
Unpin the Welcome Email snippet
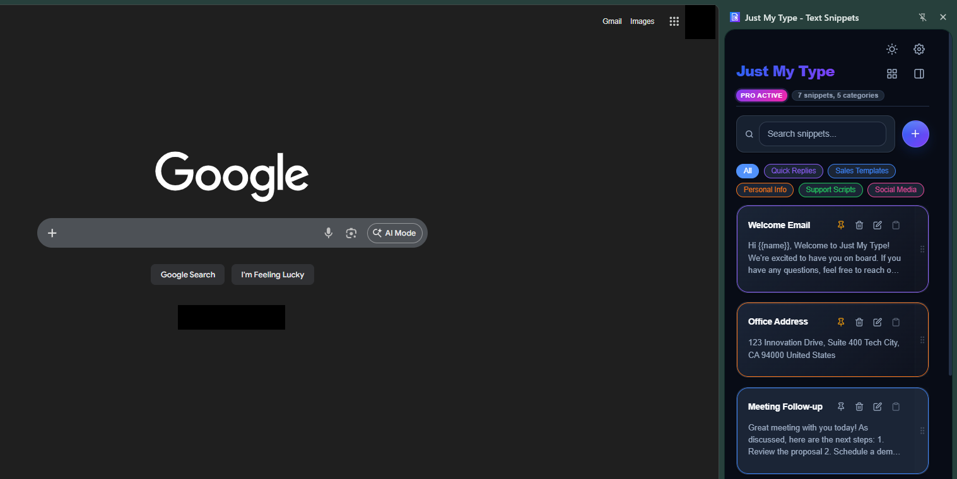point(840,225)
